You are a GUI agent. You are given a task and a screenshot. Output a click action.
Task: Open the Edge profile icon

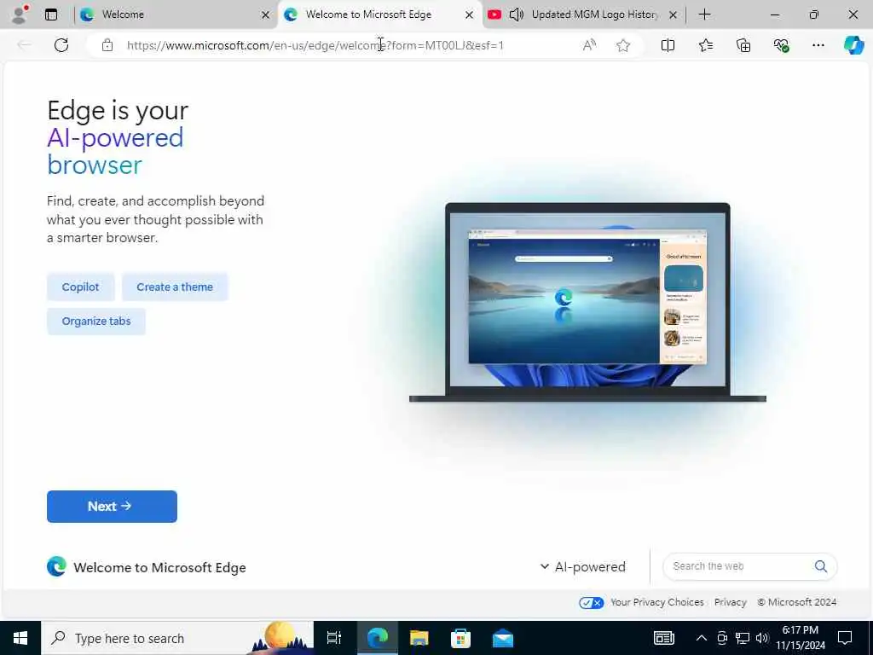click(x=20, y=14)
